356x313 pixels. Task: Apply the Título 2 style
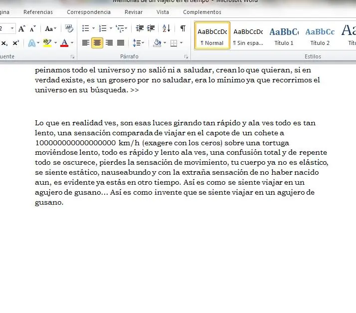pos(320,35)
